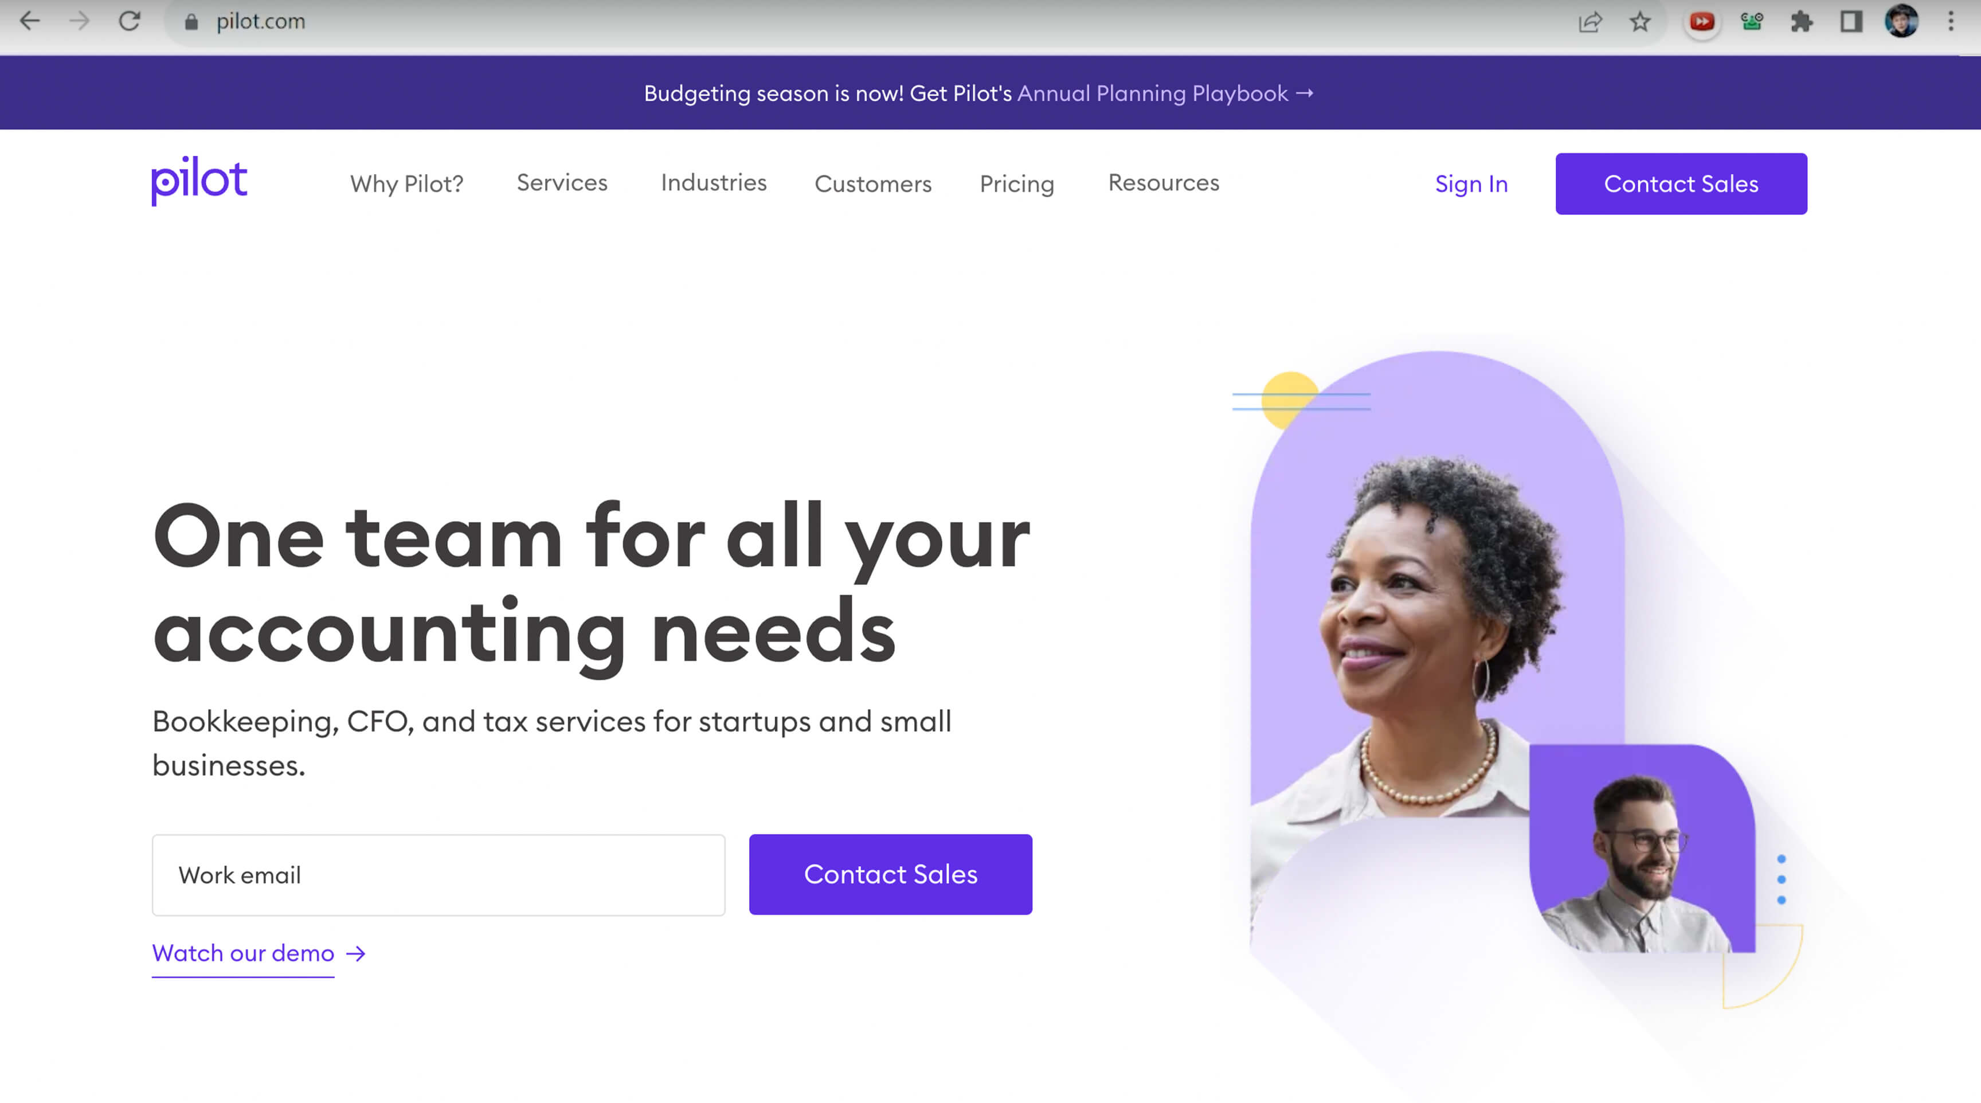Reload the page with the refresh icon

pos(129,21)
